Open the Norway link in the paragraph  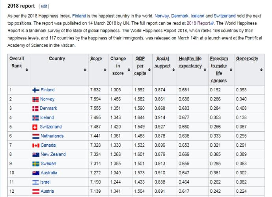click(x=162, y=16)
